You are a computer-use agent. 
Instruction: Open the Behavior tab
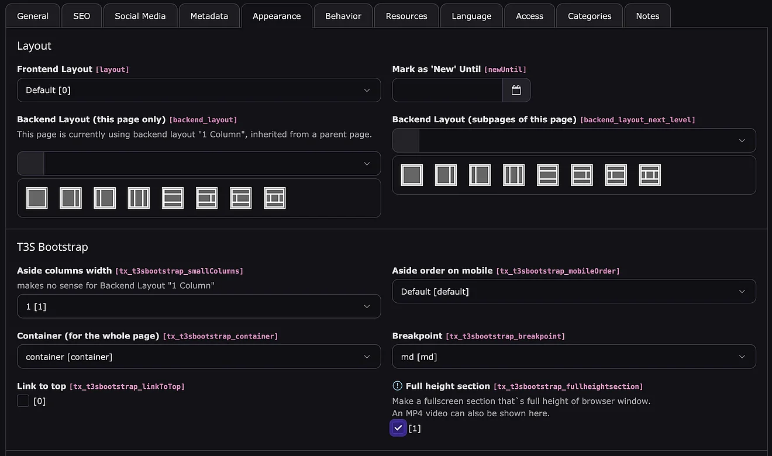pyautogui.click(x=343, y=16)
